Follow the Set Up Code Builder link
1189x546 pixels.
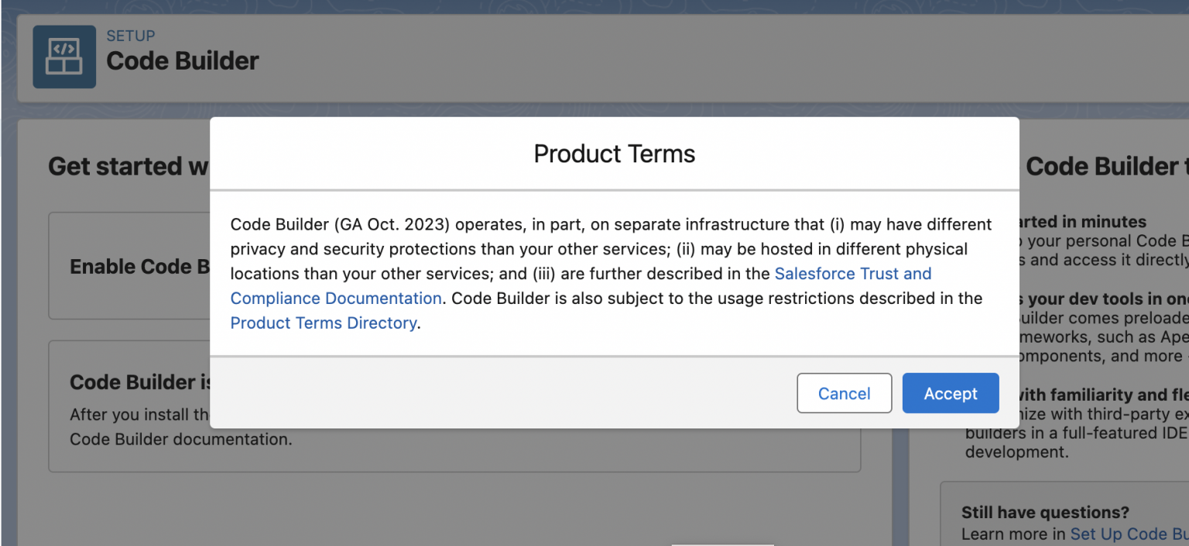click(1129, 534)
